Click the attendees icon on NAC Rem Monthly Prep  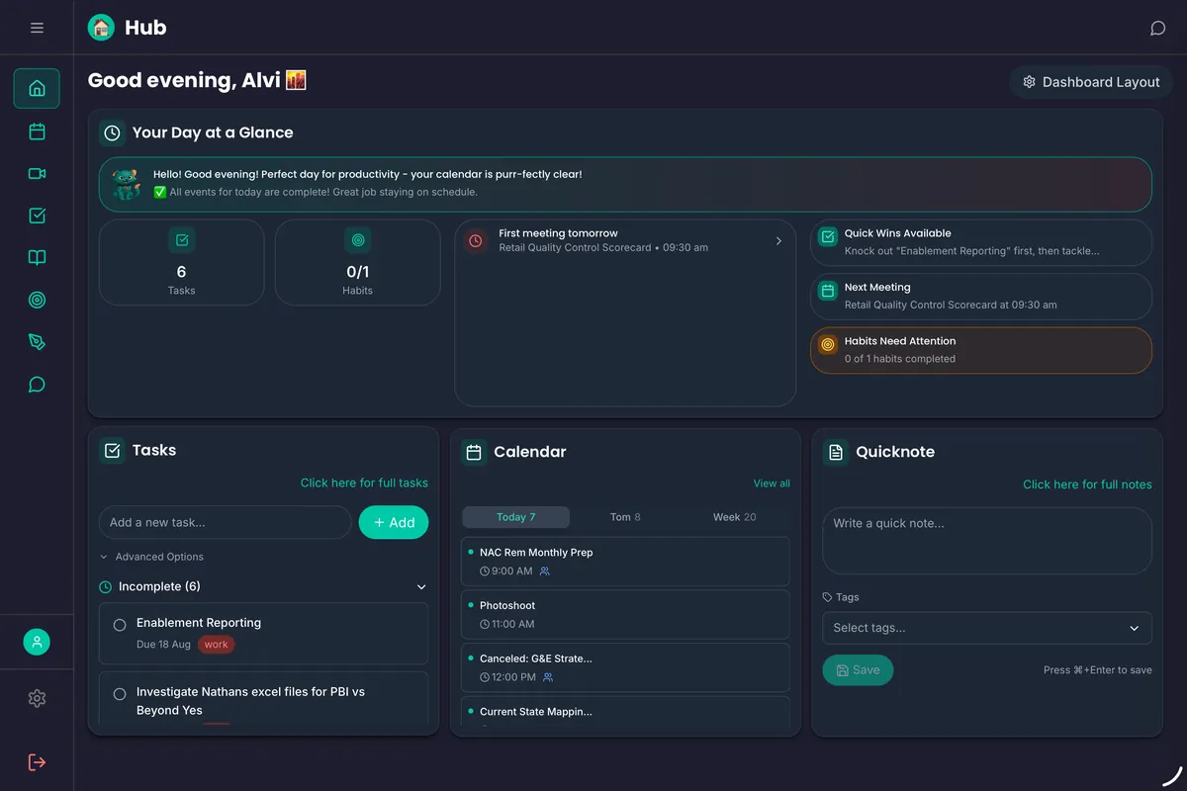tap(545, 571)
